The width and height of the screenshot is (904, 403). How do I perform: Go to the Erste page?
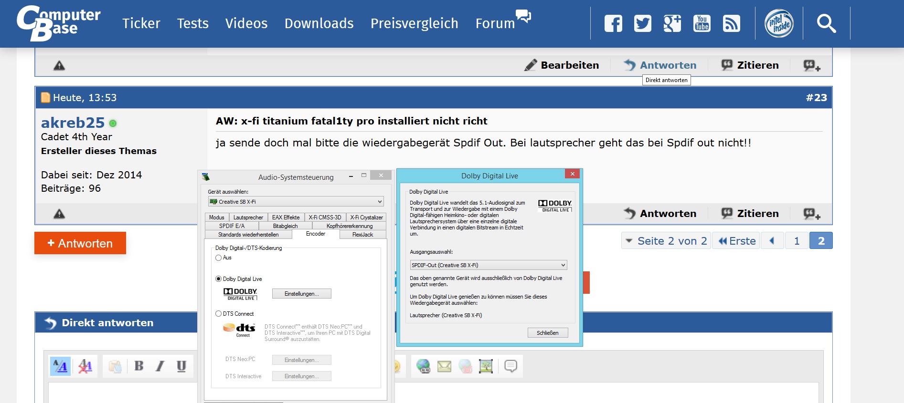coord(737,241)
